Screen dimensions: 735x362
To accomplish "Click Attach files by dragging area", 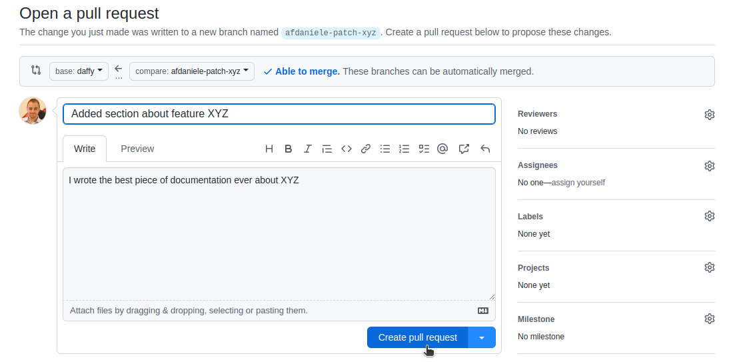I will tap(279, 311).
